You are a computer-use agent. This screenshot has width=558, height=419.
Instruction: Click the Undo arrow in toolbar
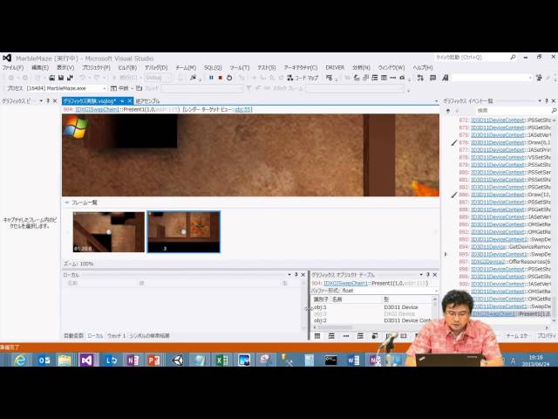[x=82, y=78]
